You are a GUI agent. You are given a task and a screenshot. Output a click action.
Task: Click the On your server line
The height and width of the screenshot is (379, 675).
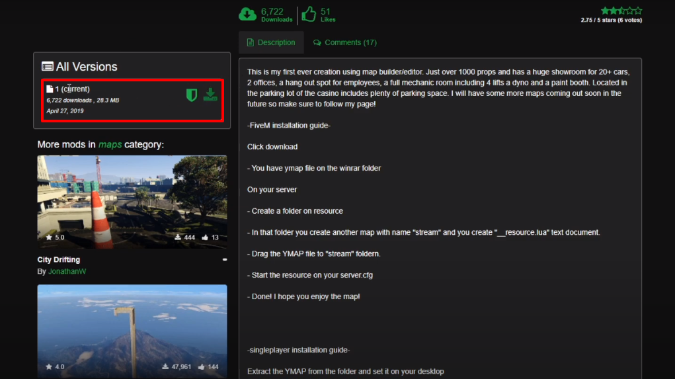tap(272, 189)
